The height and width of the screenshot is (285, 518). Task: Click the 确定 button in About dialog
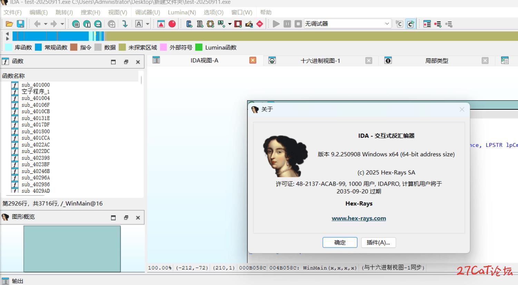tap(340, 243)
